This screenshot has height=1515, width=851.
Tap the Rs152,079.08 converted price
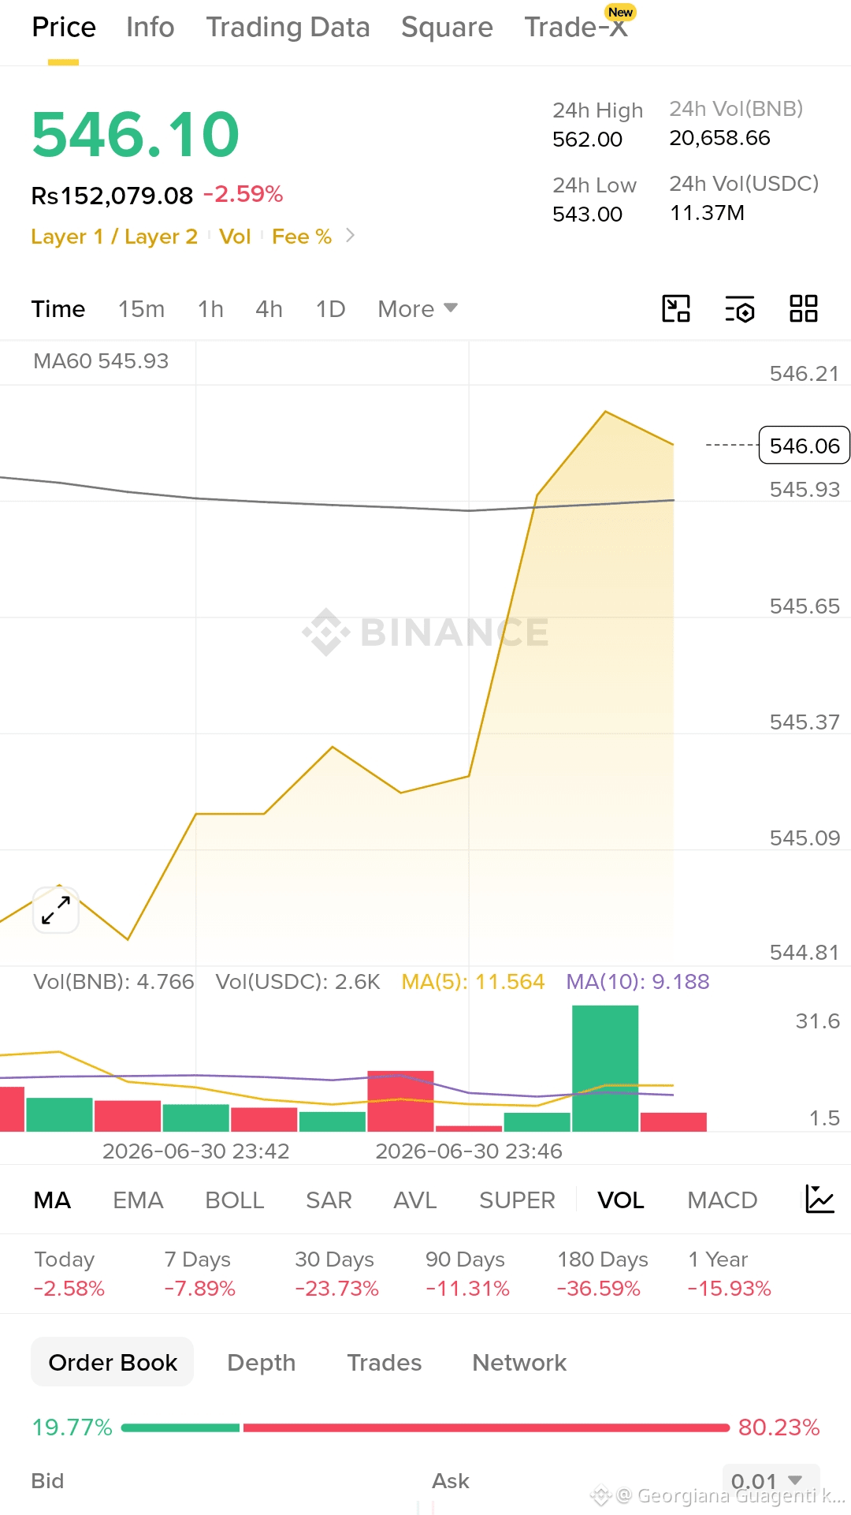112,196
